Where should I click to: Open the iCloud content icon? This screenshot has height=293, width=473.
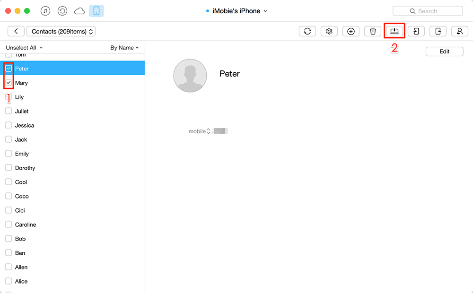click(79, 11)
